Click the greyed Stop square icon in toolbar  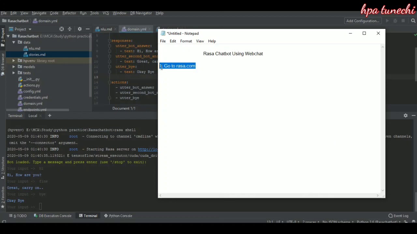403,21
